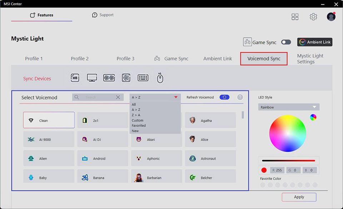
Task: Switch to Profile 3 tab
Action: [x=125, y=58]
